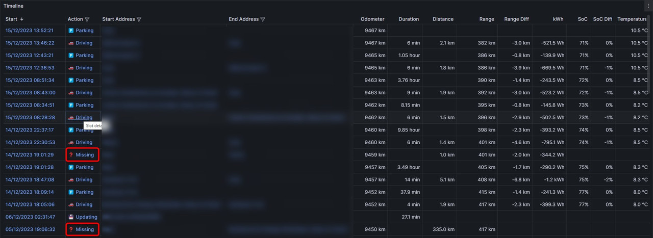Click the Action column filter icon
Screen dimensions: 653x238
pyautogui.click(x=87, y=19)
